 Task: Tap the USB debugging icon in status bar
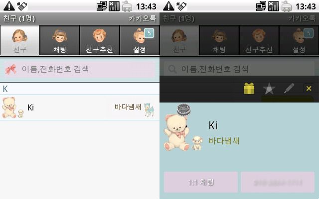22,6
